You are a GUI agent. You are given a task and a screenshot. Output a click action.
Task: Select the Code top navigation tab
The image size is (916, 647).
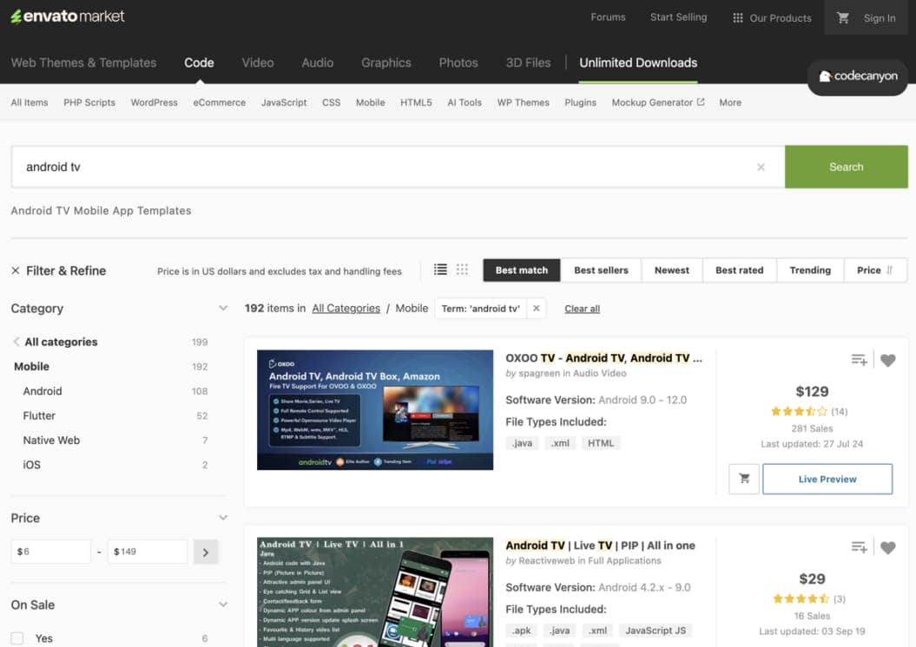pos(199,62)
